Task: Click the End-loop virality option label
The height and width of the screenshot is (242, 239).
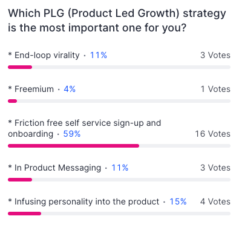Action: tap(44, 55)
